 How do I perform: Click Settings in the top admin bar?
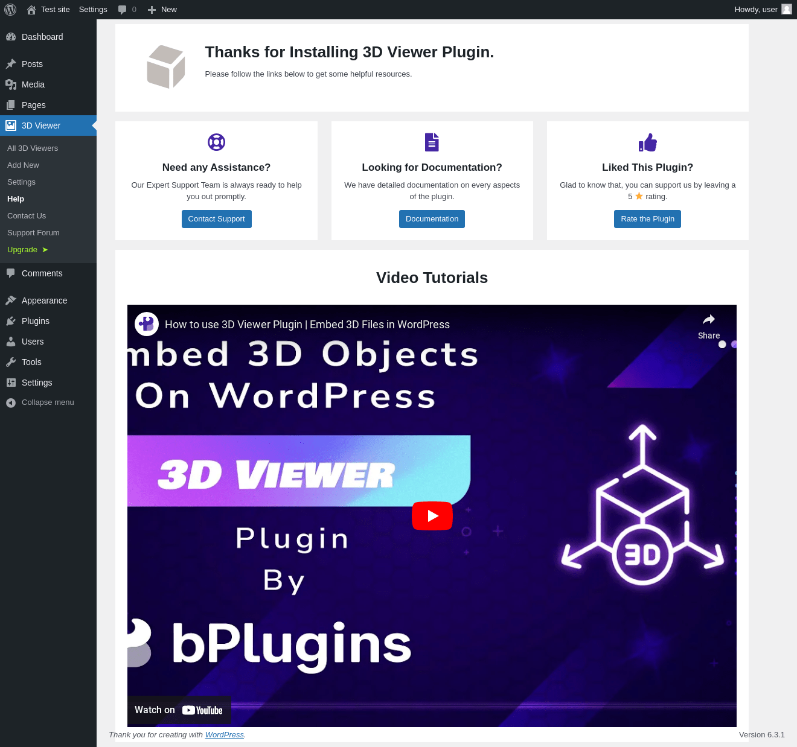(93, 10)
